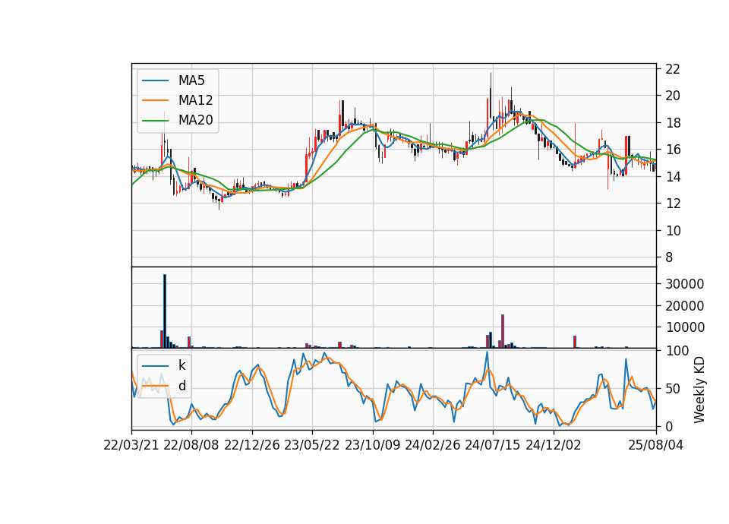
Task: Click the MA5 legend label
Action: point(191,80)
